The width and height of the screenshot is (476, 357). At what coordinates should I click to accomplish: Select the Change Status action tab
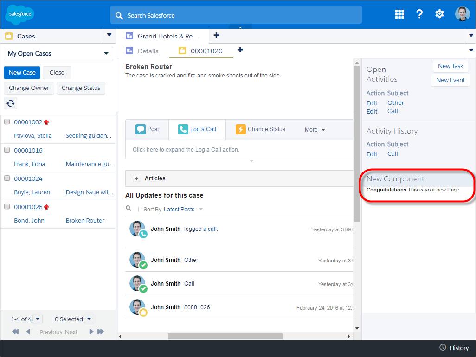(260, 129)
